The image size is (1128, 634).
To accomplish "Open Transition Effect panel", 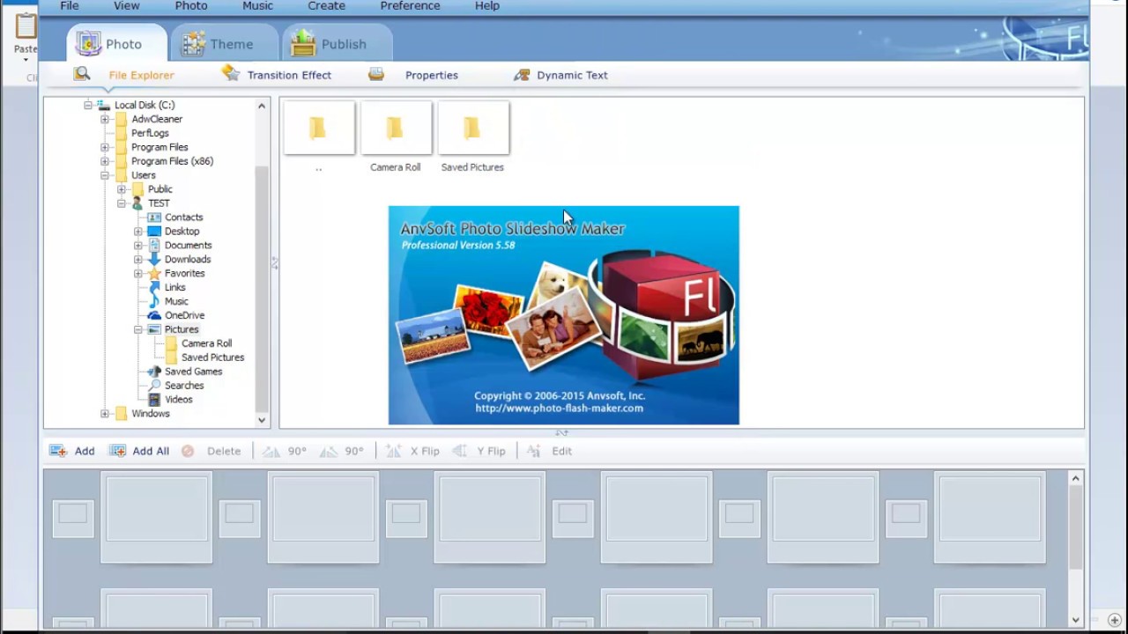I will (289, 75).
